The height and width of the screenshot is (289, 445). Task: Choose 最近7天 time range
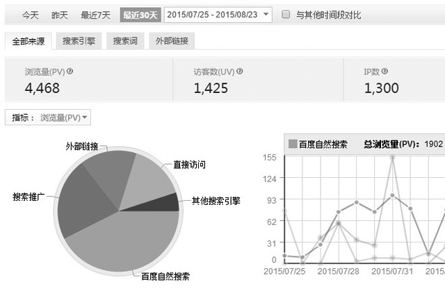pyautogui.click(x=95, y=15)
